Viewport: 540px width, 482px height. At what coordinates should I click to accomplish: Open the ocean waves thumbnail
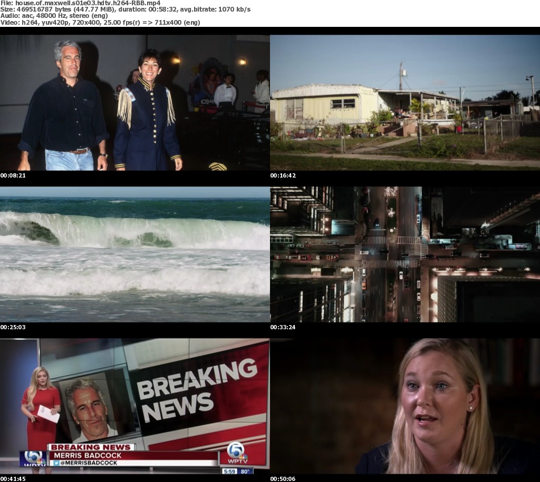click(x=135, y=254)
